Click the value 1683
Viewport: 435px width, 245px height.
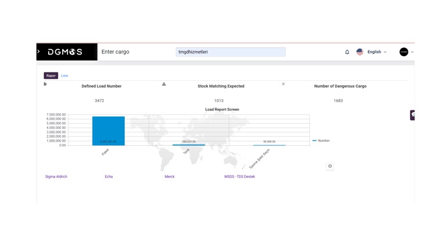pyautogui.click(x=338, y=100)
